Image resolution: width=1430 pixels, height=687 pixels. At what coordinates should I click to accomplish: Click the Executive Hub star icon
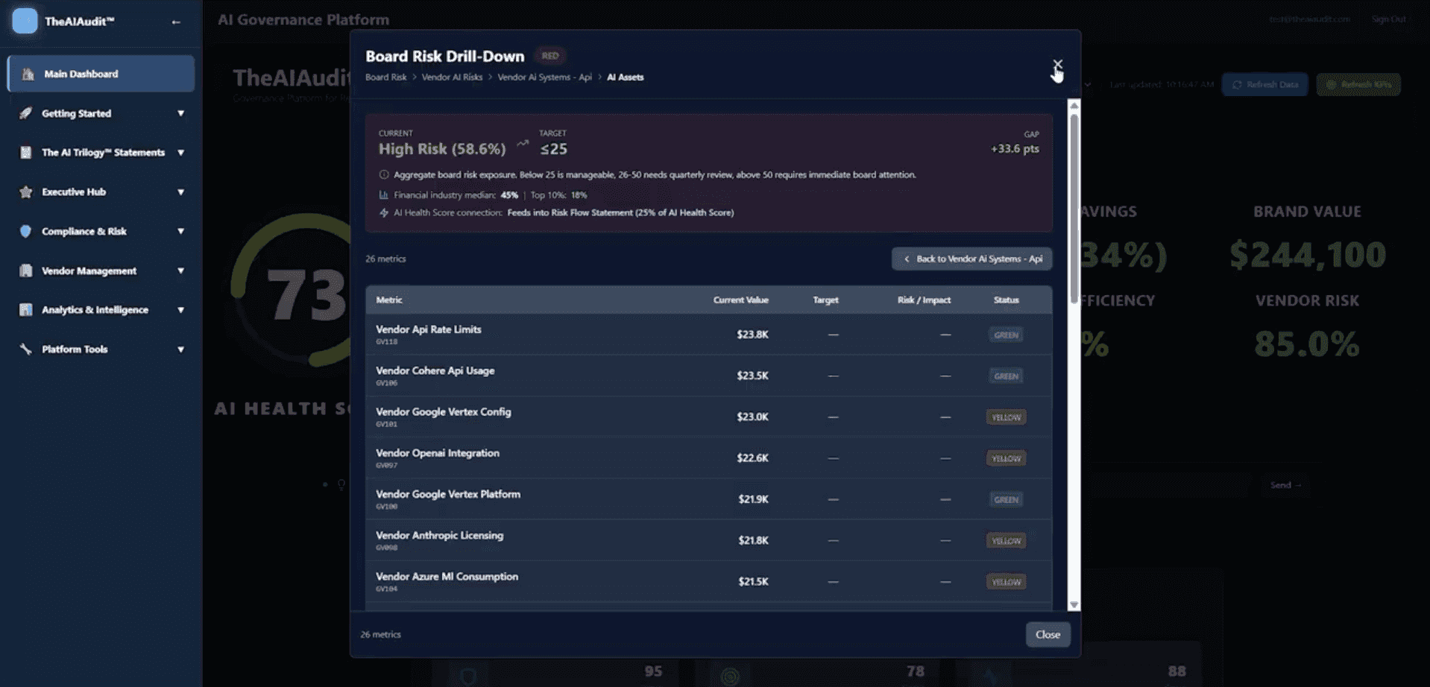[26, 191]
